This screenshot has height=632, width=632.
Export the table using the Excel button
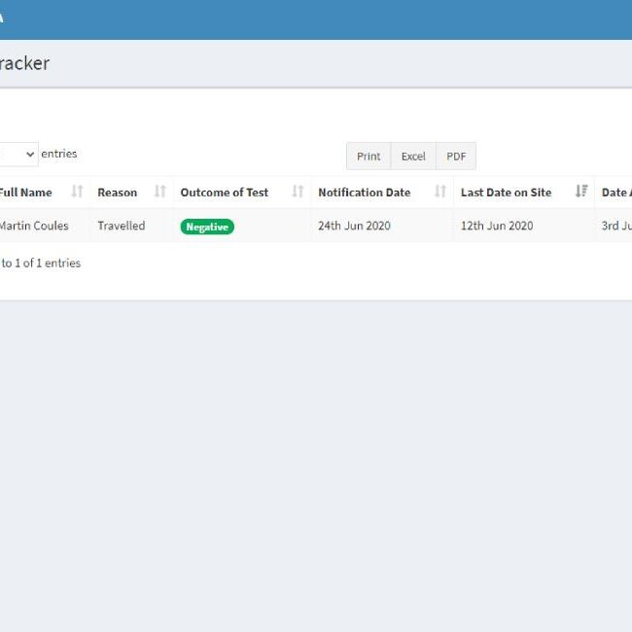pyautogui.click(x=413, y=157)
